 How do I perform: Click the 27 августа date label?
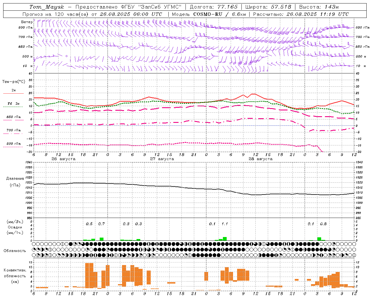pyautogui.click(x=162, y=159)
